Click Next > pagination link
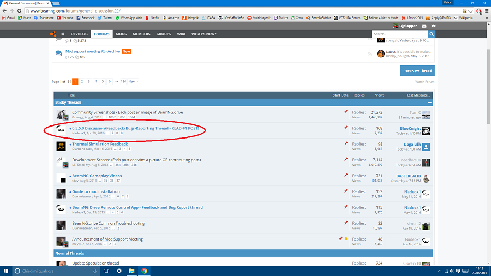Screen dimensions: 491x276 (133, 82)
